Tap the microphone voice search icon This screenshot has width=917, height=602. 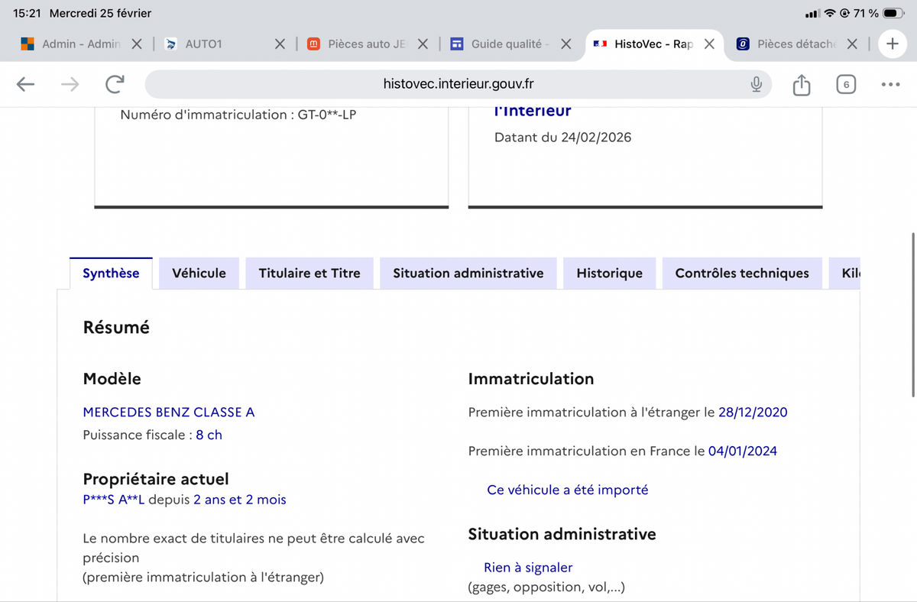click(x=756, y=84)
